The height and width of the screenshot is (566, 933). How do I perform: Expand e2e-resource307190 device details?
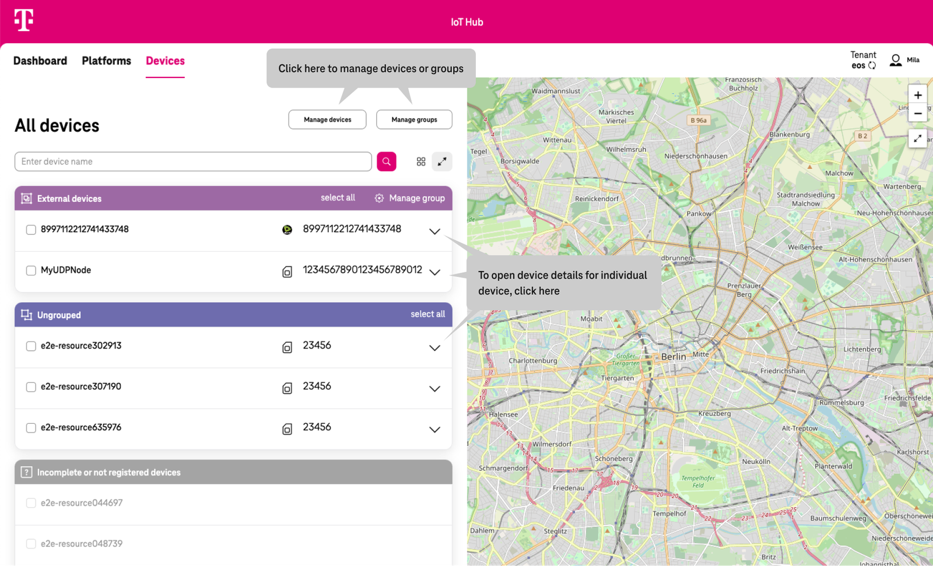click(434, 389)
